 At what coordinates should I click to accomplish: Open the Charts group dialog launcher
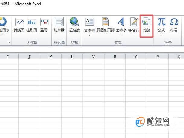(x=9, y=42)
